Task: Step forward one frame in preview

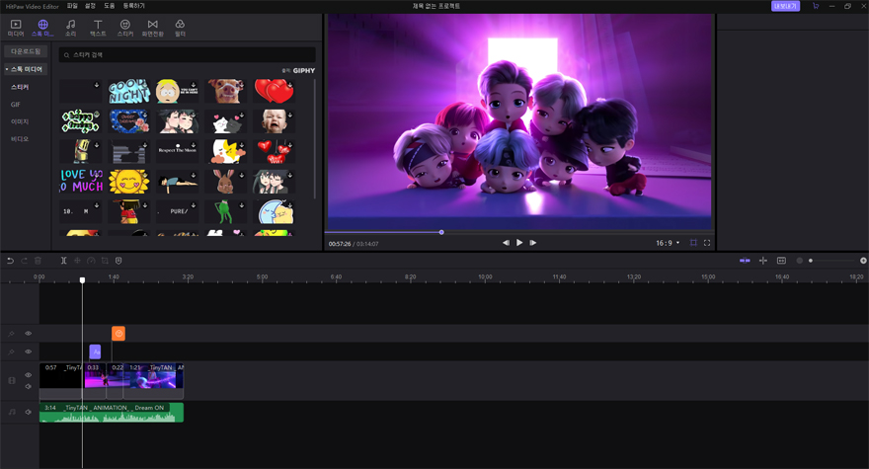Action: click(533, 243)
